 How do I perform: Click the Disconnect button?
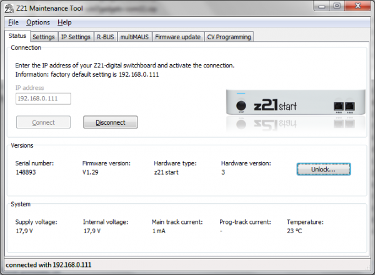coord(110,122)
